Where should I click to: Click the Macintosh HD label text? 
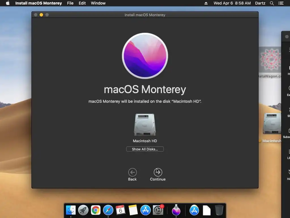pos(145,141)
